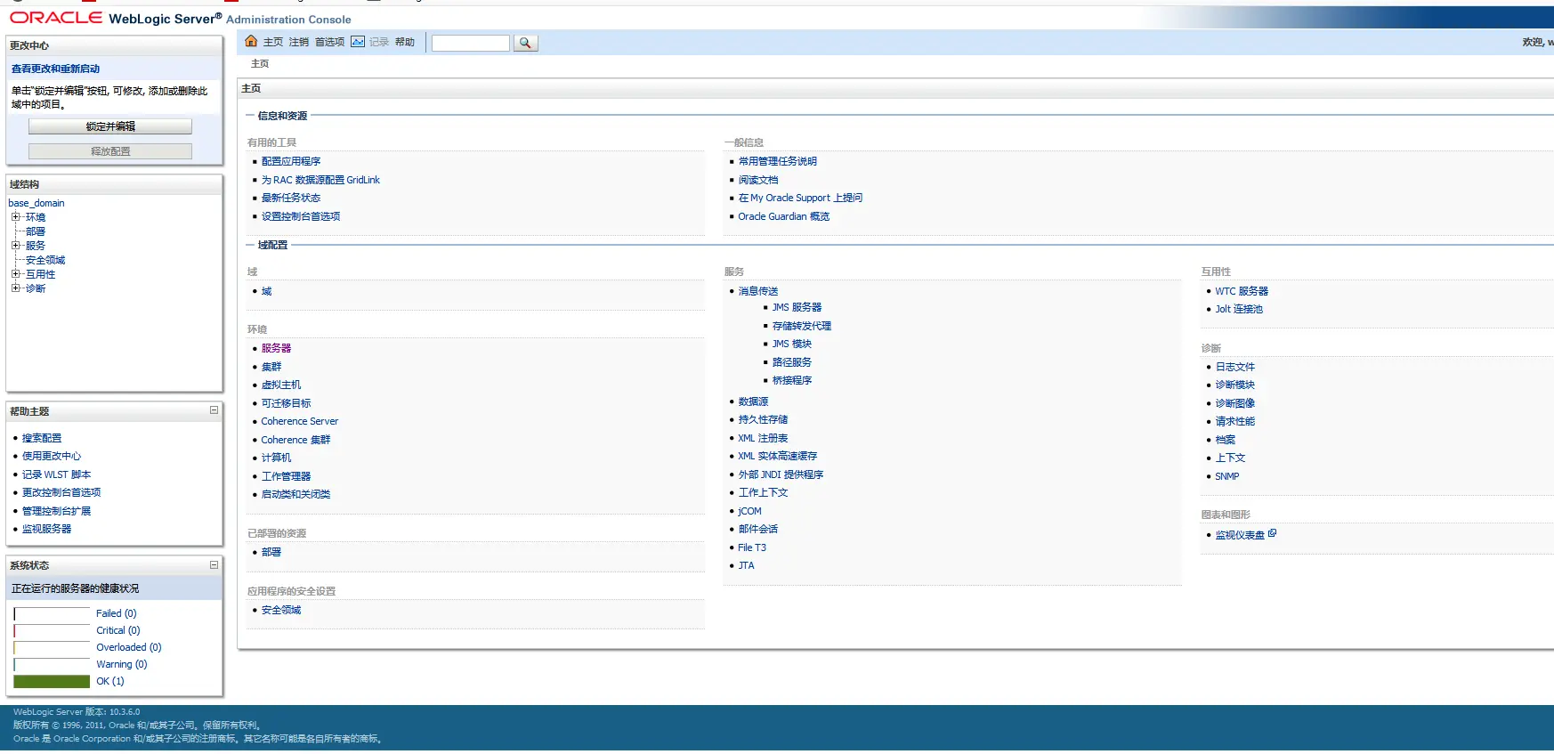Select base_domain in domain structure tree
The height and width of the screenshot is (754, 1554).
pos(36,203)
